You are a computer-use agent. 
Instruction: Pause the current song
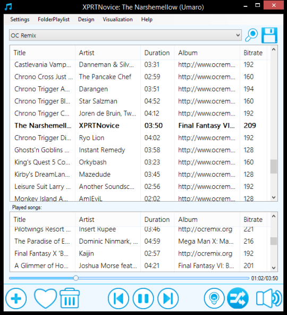tap(143, 299)
